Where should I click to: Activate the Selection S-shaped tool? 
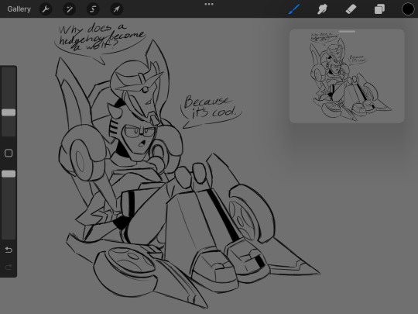tap(93, 9)
